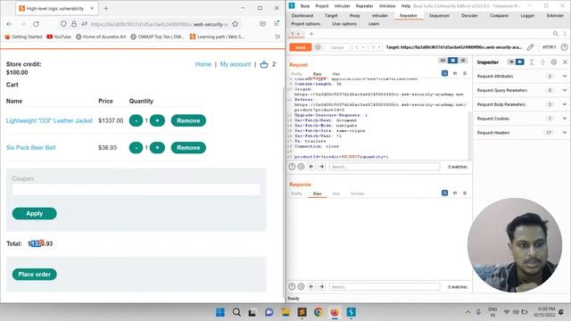Open Repeater help question mark
This screenshot has height=321, width=571.
564,47
